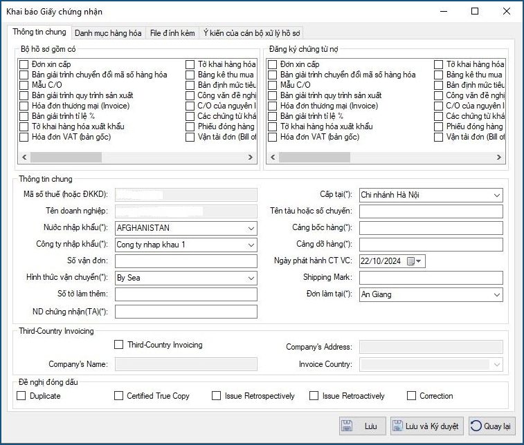524x445 pixels.
Task: Click the circular arrow icon on Quay lại
Action: tap(476, 426)
